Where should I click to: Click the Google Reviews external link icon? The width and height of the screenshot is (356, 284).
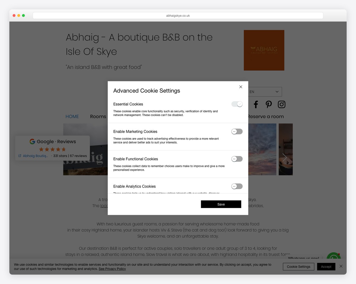click(x=20, y=156)
